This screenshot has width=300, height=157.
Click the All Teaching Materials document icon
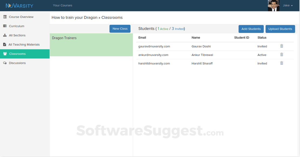click(x=5, y=44)
